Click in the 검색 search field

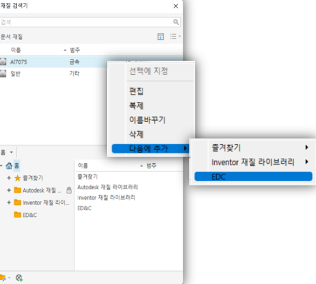pos(86,22)
